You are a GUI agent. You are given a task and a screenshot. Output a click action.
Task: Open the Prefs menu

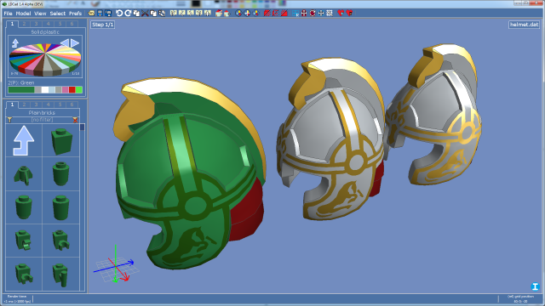point(75,14)
